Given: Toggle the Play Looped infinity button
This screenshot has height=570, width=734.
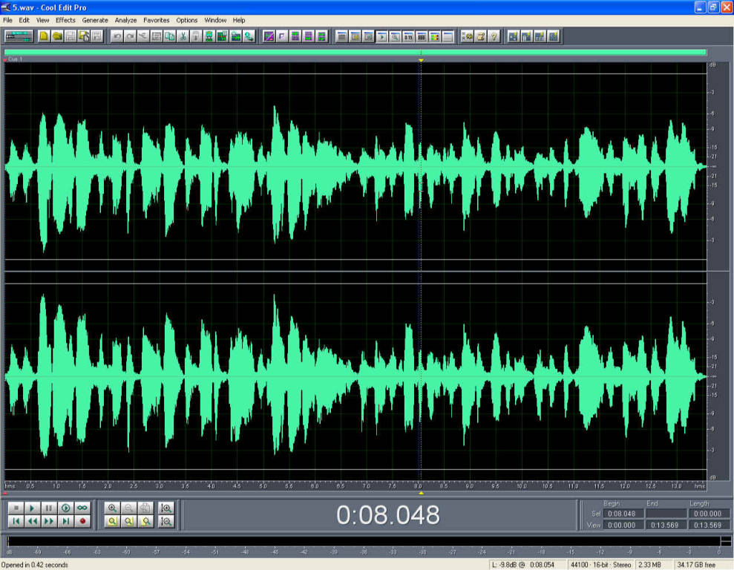Looking at the screenshot, I should (82, 508).
